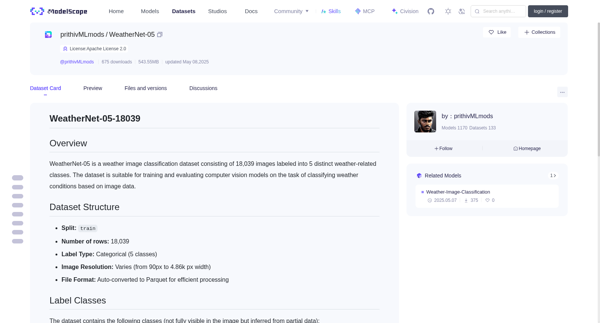Screen dimensions: 600x323
Task: Click the login / register button
Action: point(548,11)
